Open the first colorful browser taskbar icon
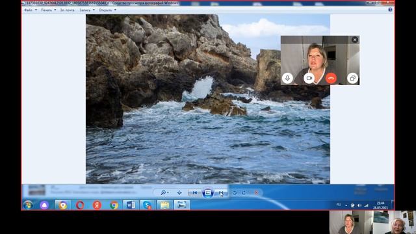416x234 pixels. [62, 205]
